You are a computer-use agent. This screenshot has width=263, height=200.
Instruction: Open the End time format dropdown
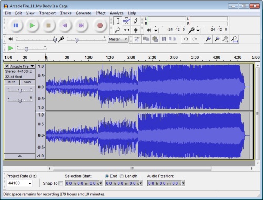pos(141,183)
